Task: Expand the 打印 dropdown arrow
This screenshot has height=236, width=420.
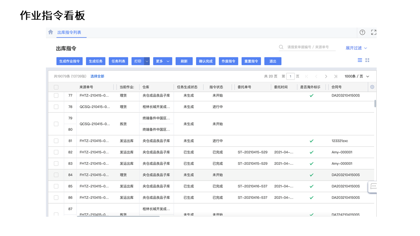Action: (147, 62)
